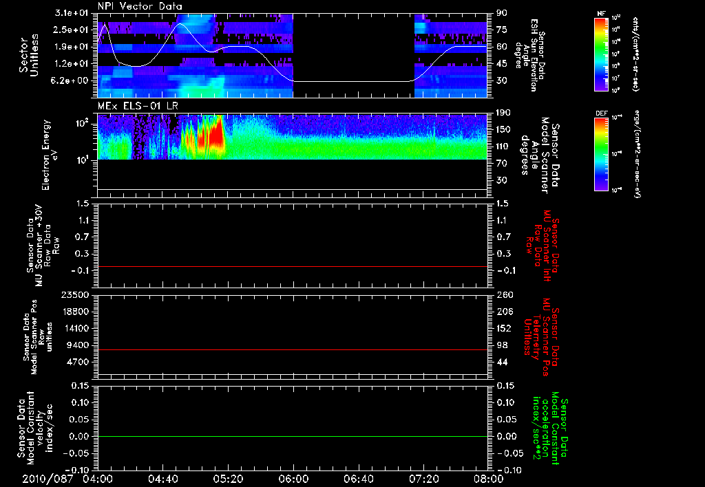The image size is (705, 487).
Task: Click the '04:40' time axis label
Action: point(162,479)
